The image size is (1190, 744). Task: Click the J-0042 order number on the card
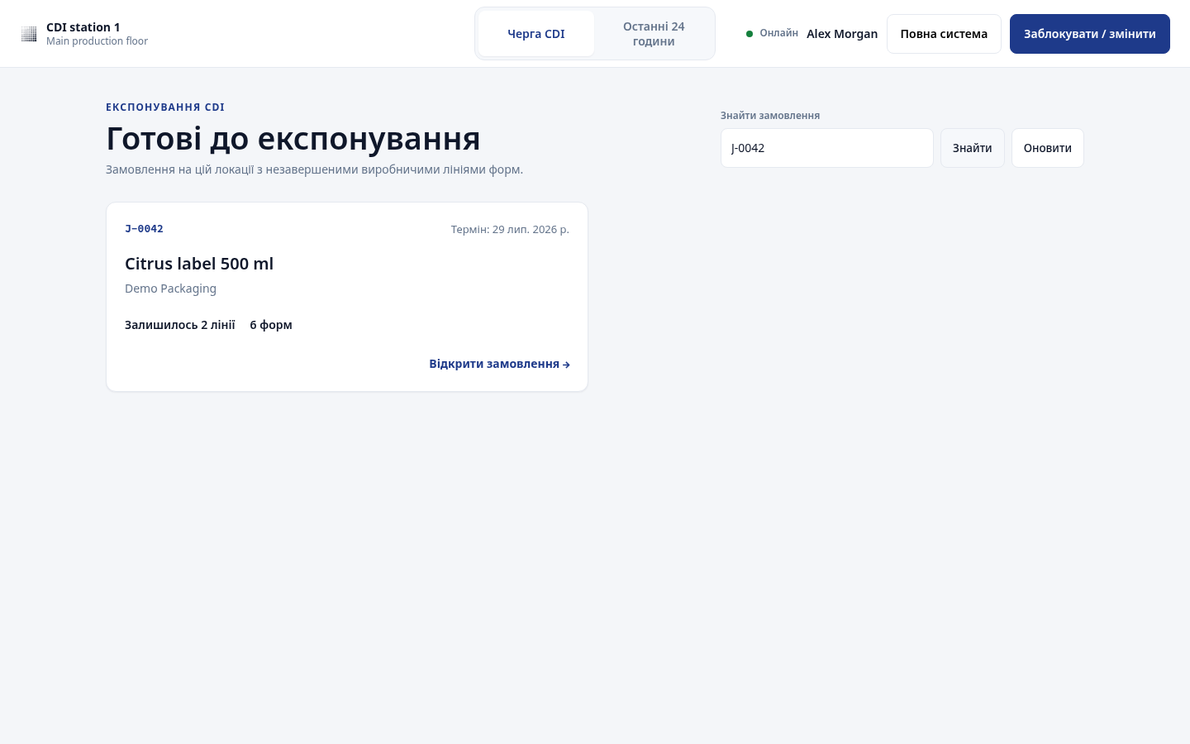click(x=144, y=229)
